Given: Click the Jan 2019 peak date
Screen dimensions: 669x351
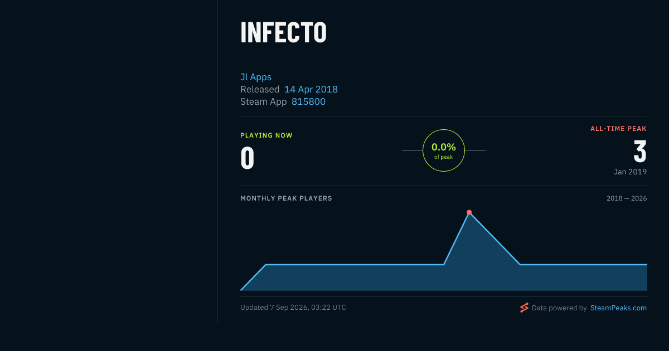Looking at the screenshot, I should point(630,172).
